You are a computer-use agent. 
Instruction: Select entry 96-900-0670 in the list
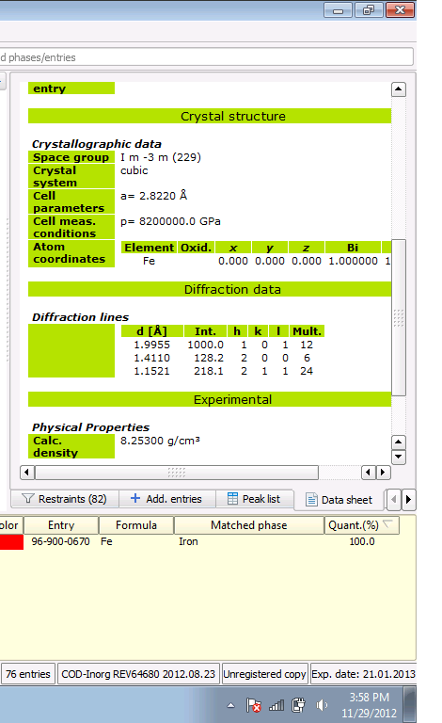pyautogui.click(x=60, y=541)
